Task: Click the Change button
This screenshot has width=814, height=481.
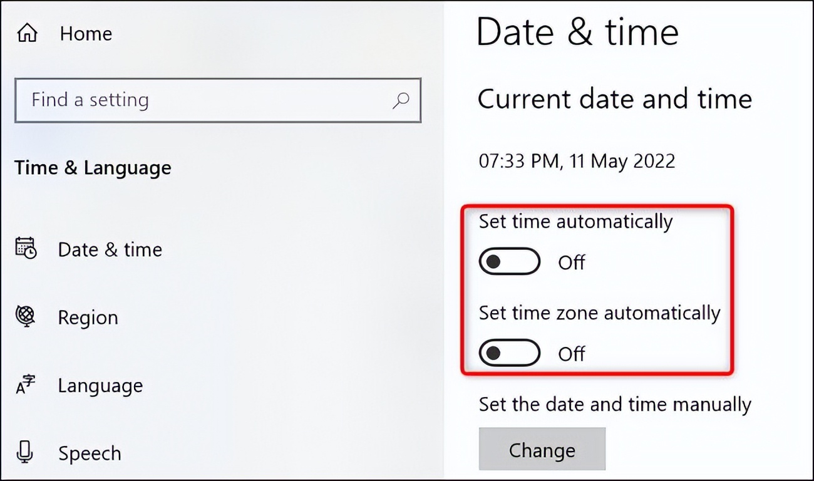Action: (542, 449)
